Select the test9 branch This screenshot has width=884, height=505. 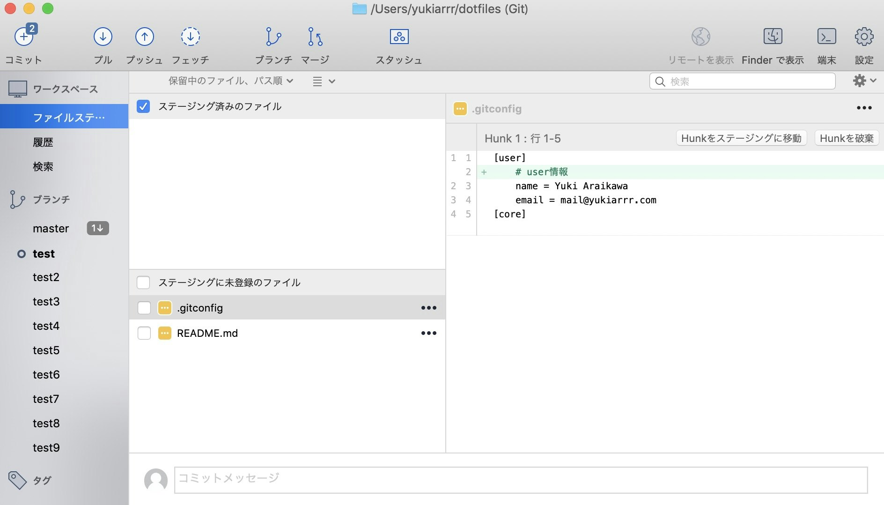pyautogui.click(x=46, y=448)
